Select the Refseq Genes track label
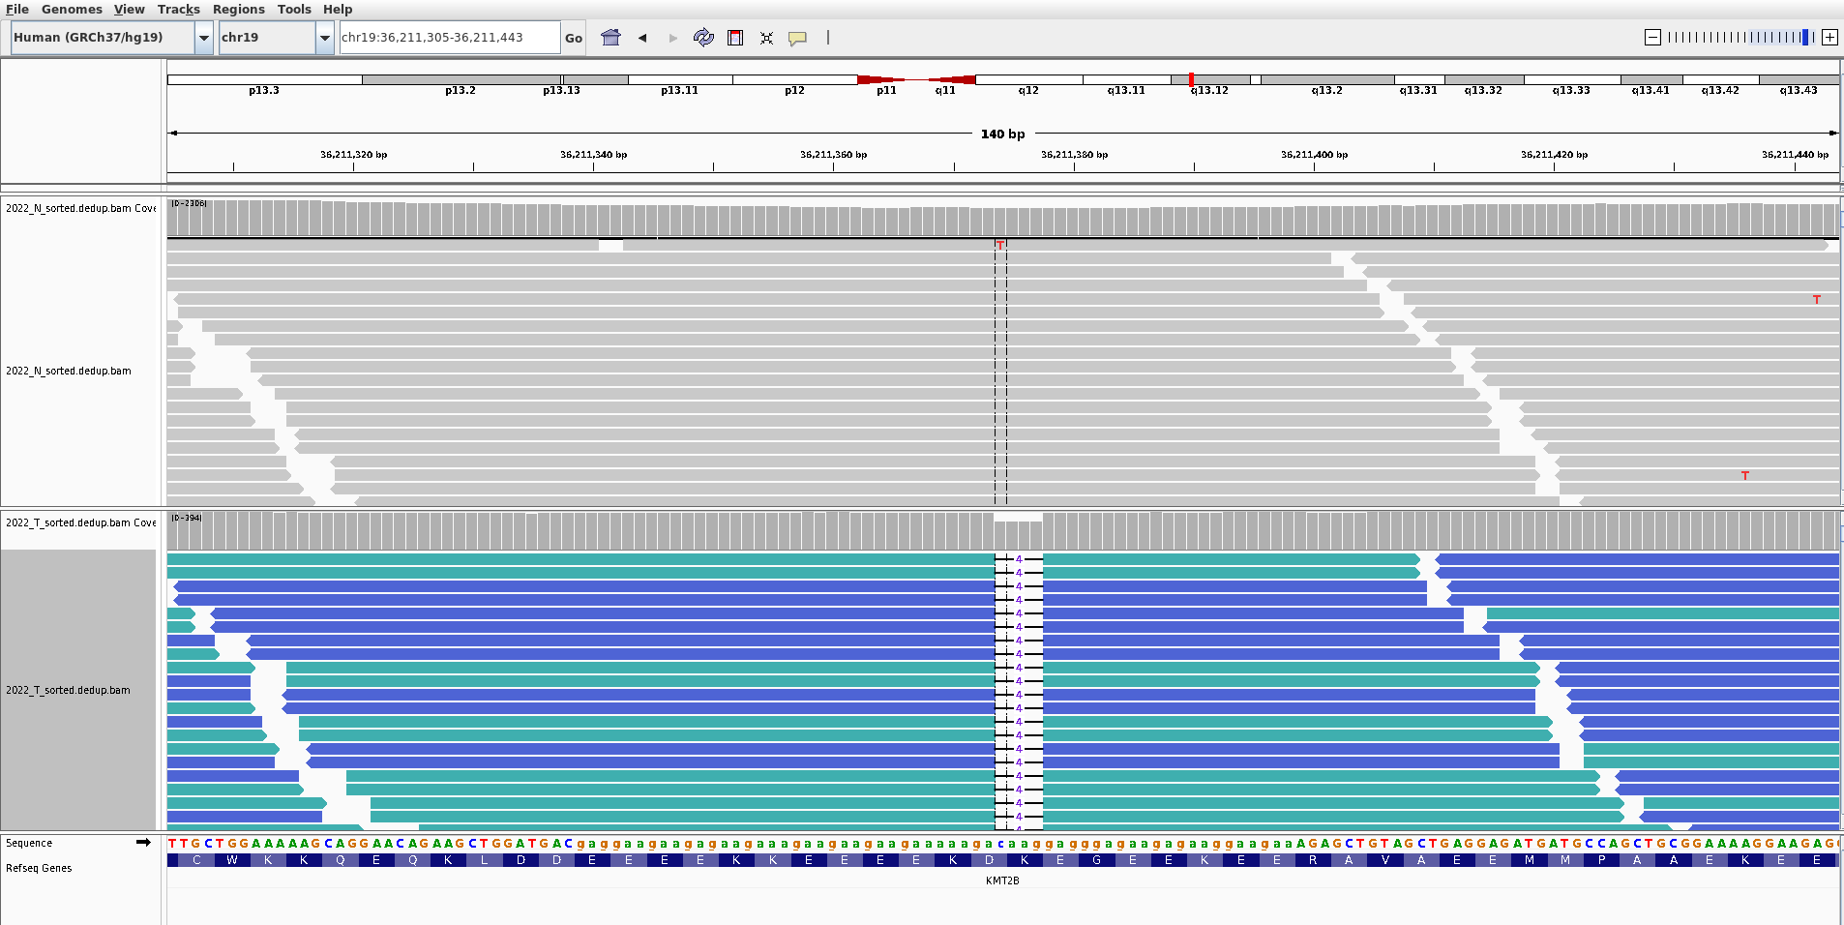 (x=39, y=868)
